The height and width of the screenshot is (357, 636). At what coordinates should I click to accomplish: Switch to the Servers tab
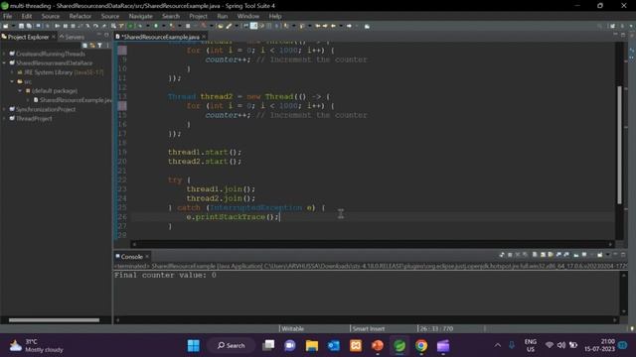click(x=72, y=37)
